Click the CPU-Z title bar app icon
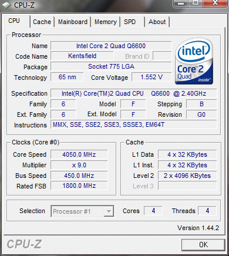Screen dimensions: 229x256 pos(6,5)
